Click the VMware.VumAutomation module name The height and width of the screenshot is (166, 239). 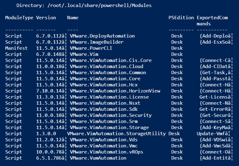98,158
